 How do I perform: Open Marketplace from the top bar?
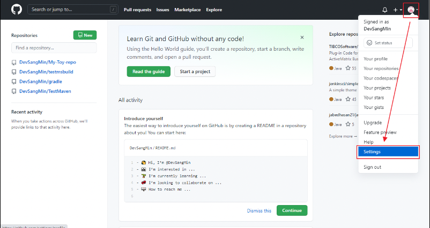(188, 10)
